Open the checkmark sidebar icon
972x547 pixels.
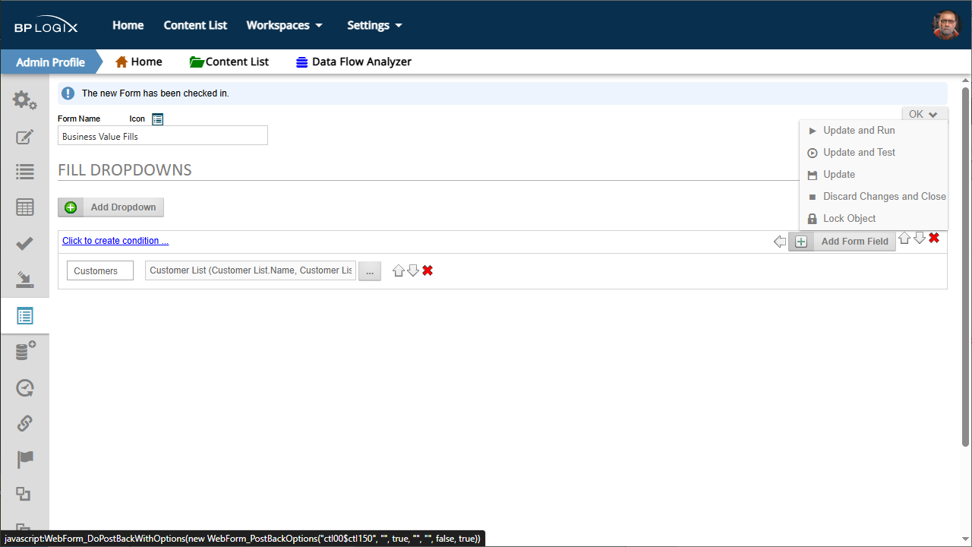[24, 244]
